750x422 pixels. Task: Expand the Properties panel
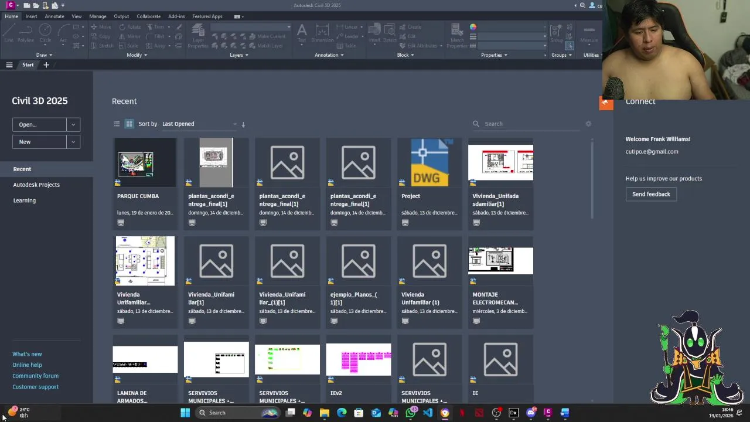click(494, 55)
